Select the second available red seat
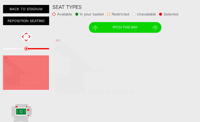 (x=59, y=40)
